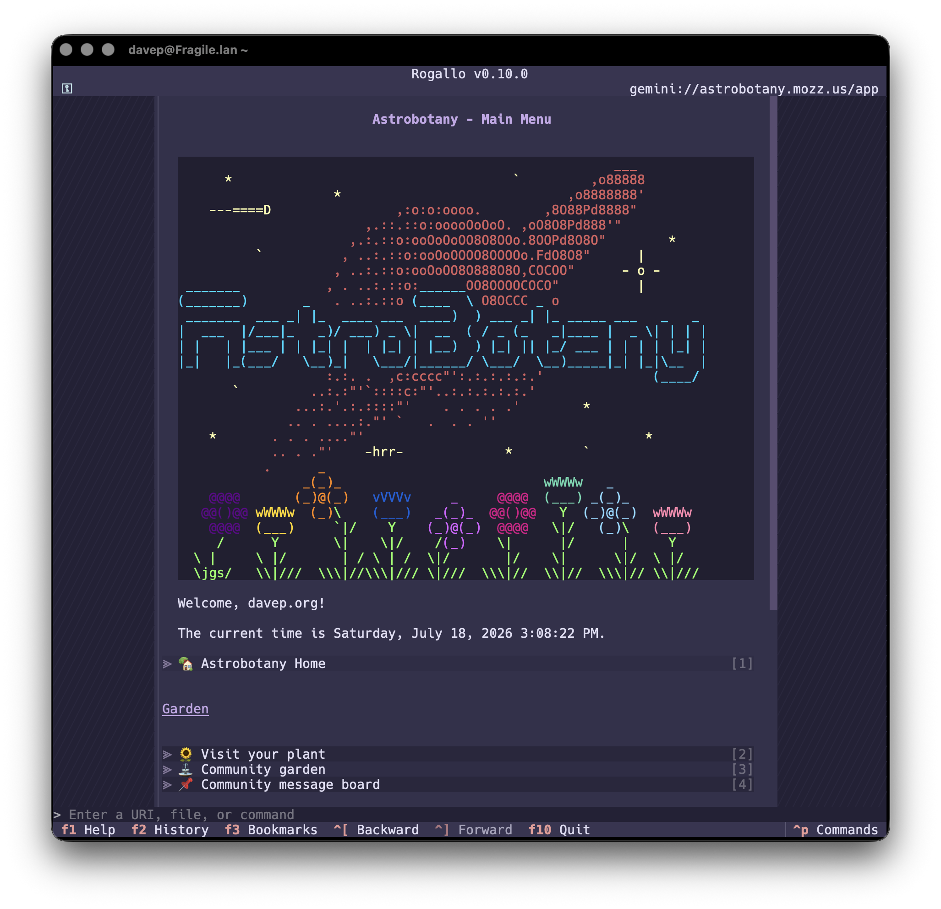941x909 pixels.
Task: Click the vertical scrollbar of the page
Action: 773,353
